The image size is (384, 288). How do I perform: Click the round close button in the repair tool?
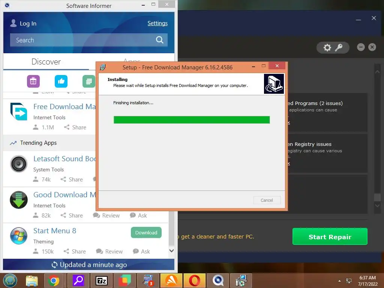point(372,47)
